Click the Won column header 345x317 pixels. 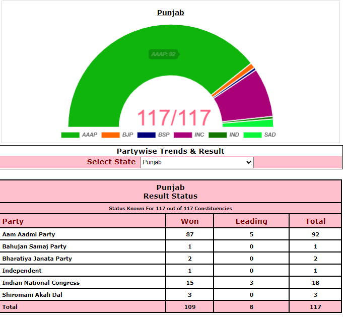pos(189,221)
